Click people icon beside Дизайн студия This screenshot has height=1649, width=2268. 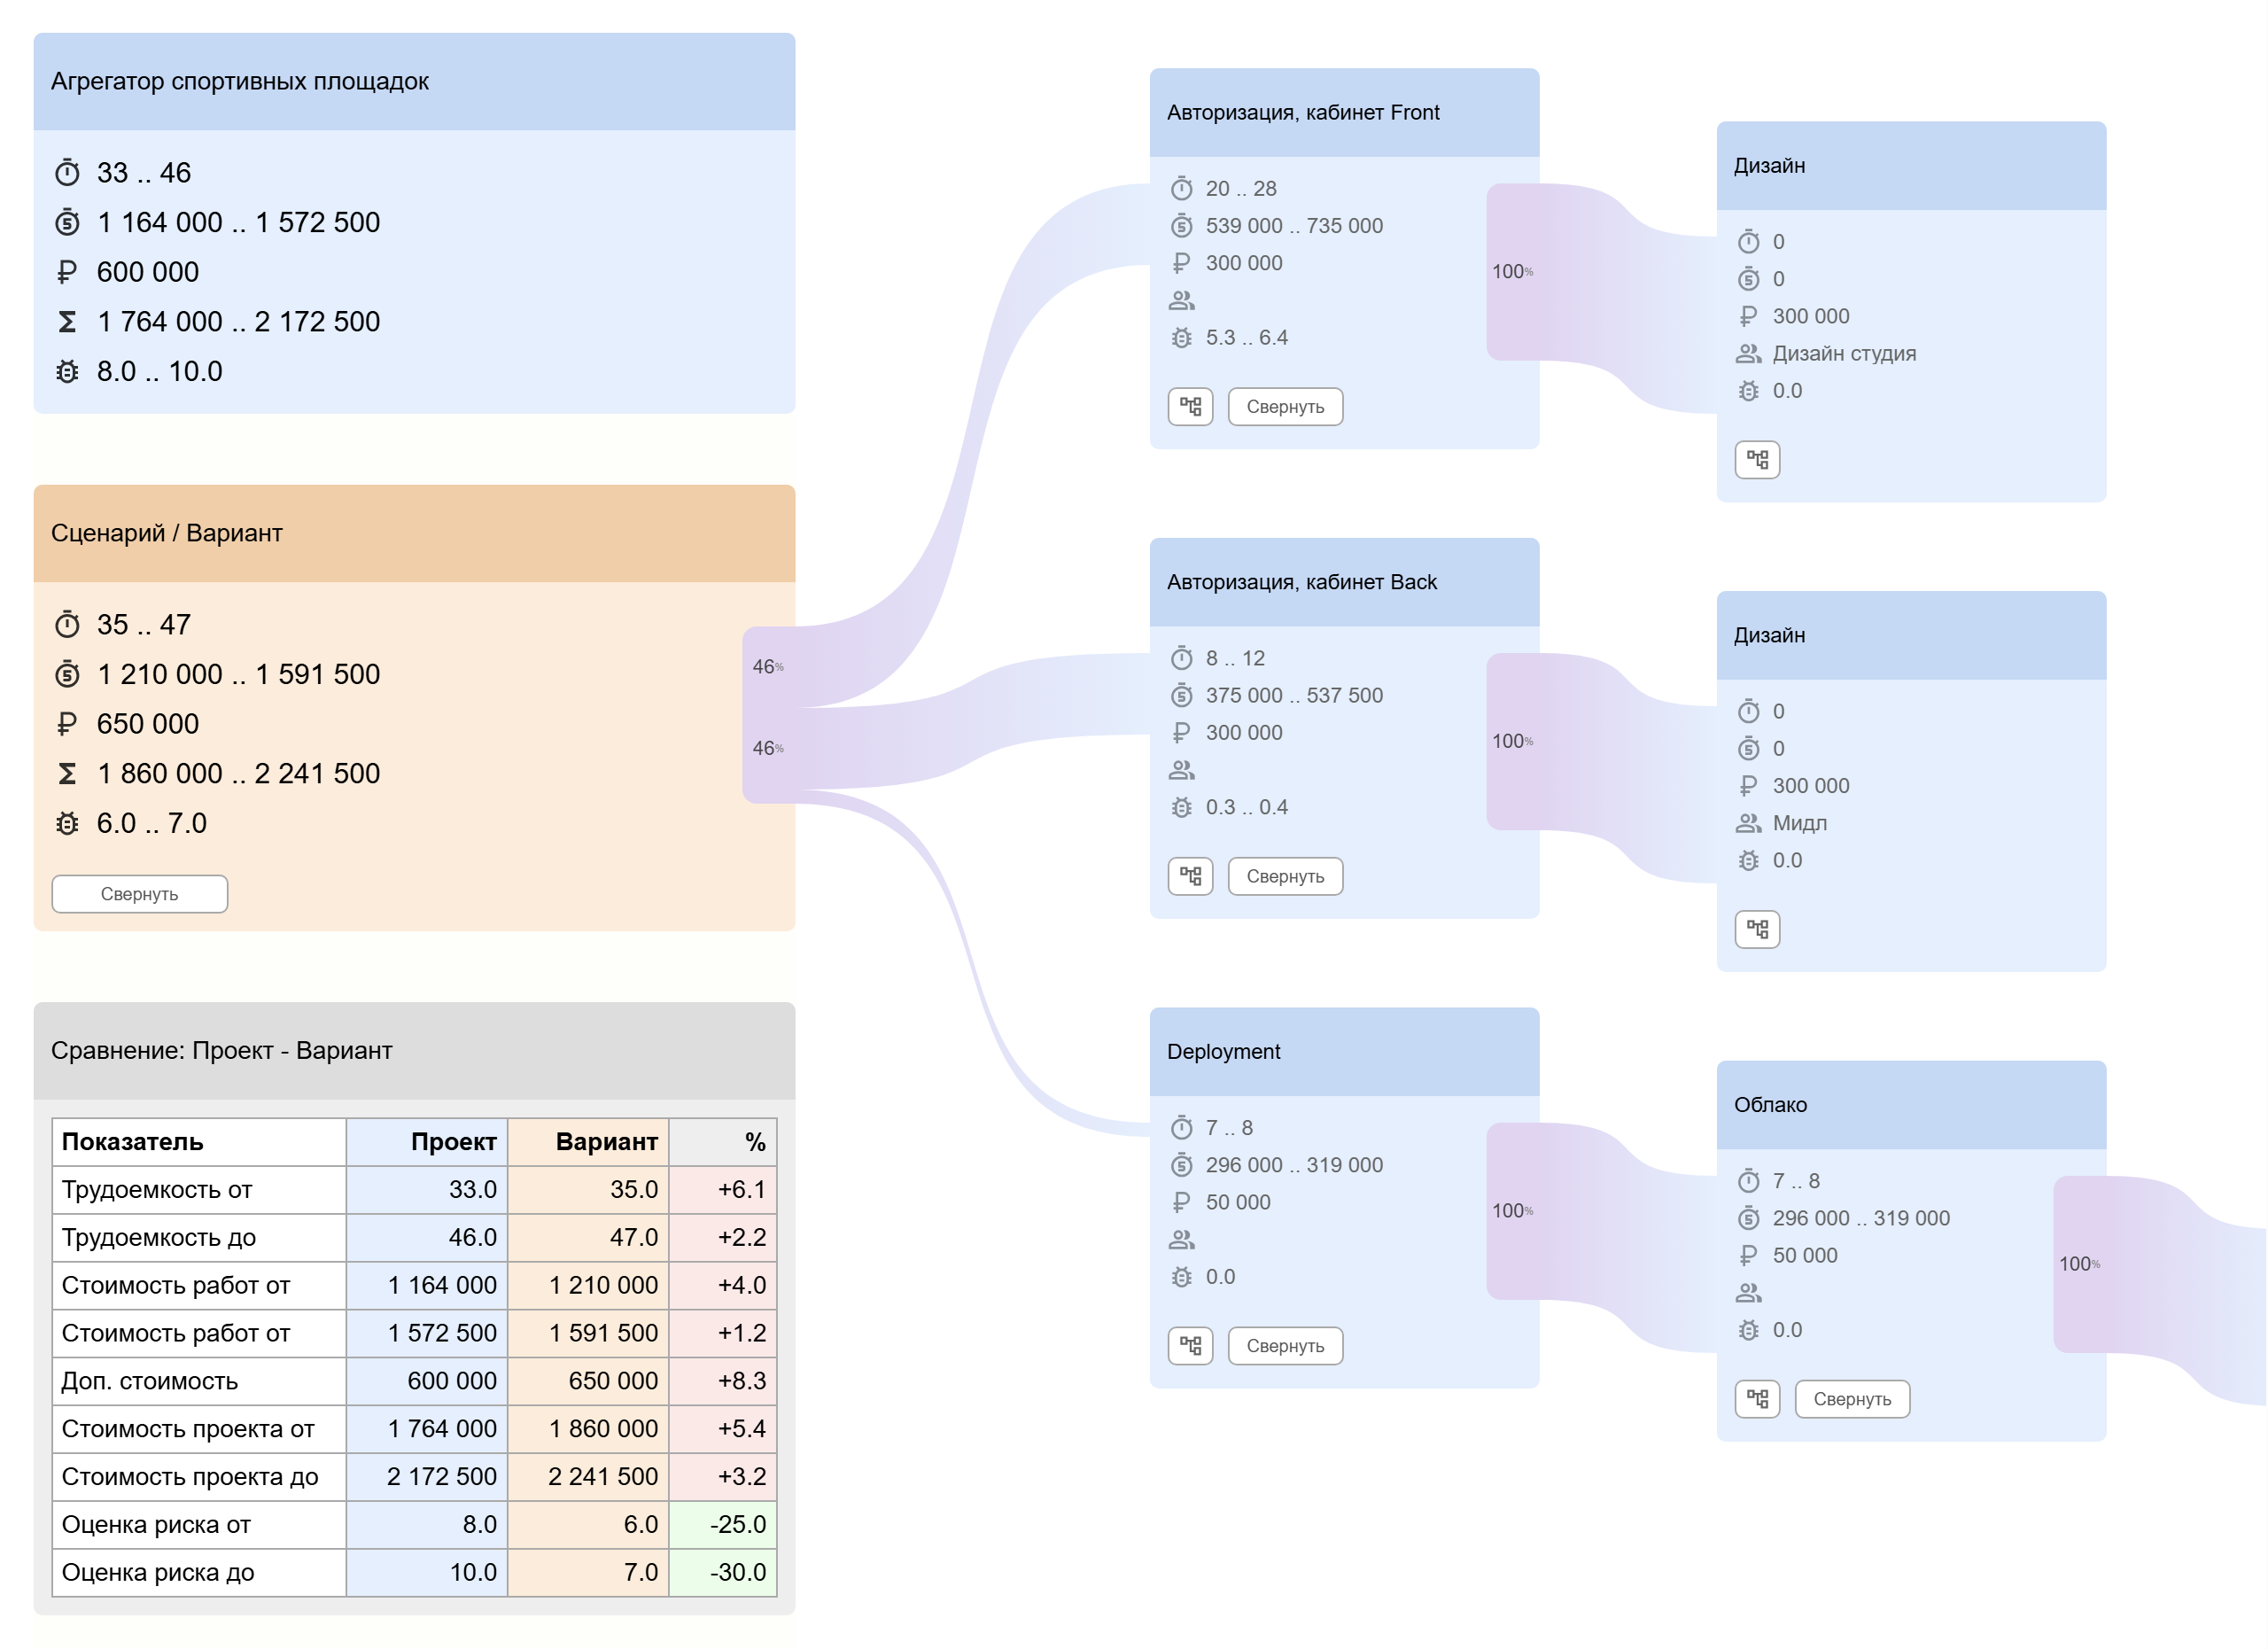pyautogui.click(x=1748, y=353)
